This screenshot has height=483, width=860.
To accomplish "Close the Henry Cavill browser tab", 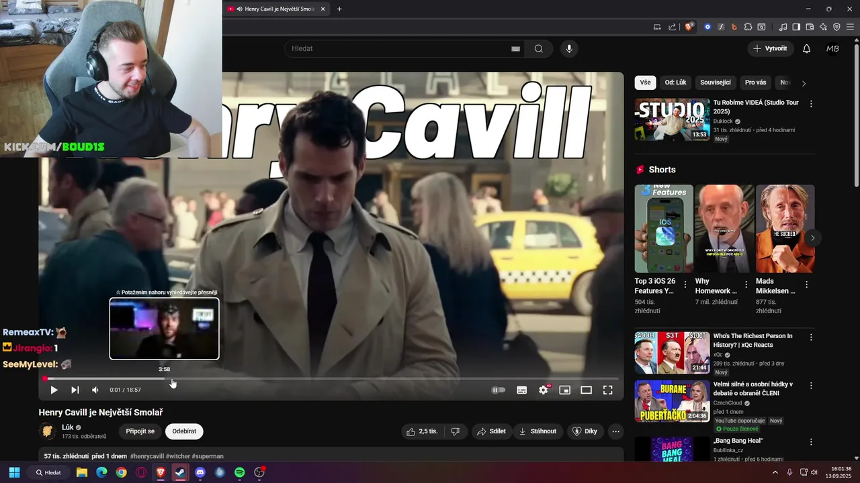I will (x=323, y=9).
